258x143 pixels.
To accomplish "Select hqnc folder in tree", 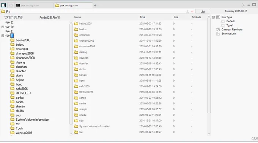I will point(19,84).
